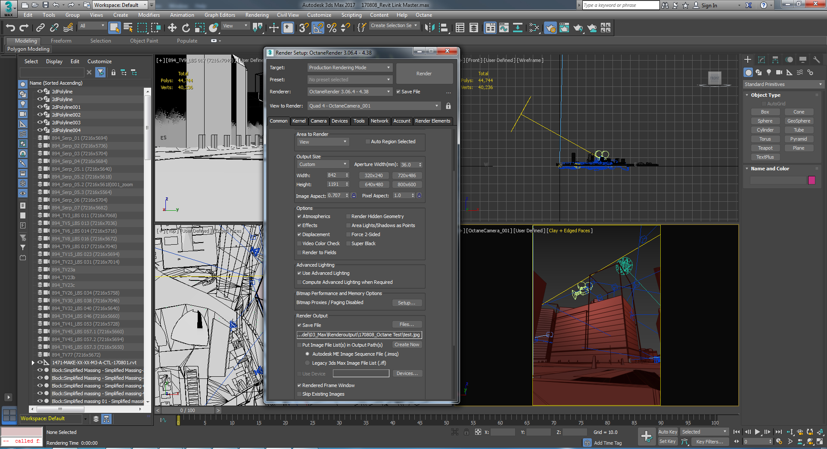
Task: Open the magenta object color swatch
Action: 811,180
